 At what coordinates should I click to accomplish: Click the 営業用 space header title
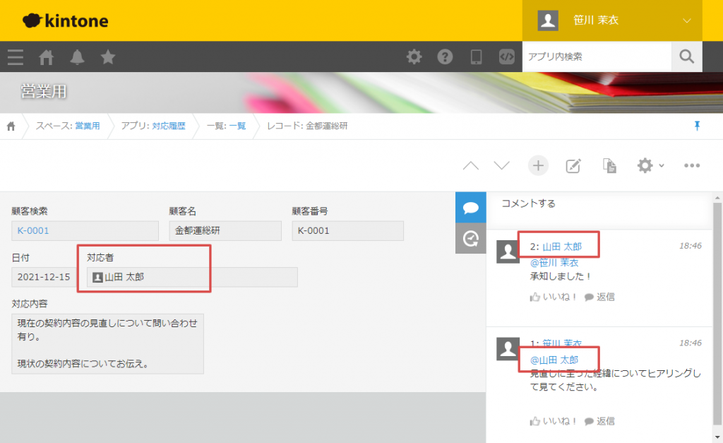[x=44, y=91]
